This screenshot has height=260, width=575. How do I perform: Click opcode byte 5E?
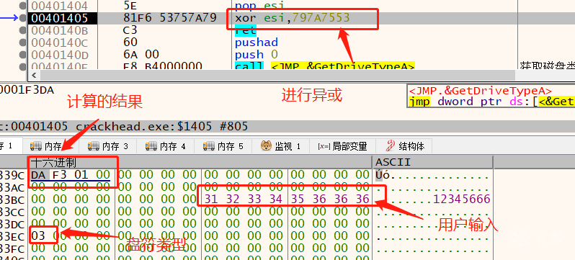click(x=130, y=6)
